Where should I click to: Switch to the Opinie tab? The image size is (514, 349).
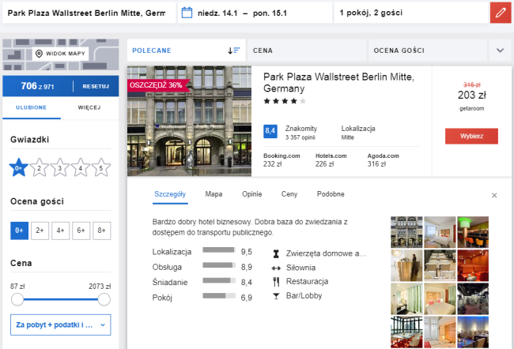pyautogui.click(x=251, y=193)
